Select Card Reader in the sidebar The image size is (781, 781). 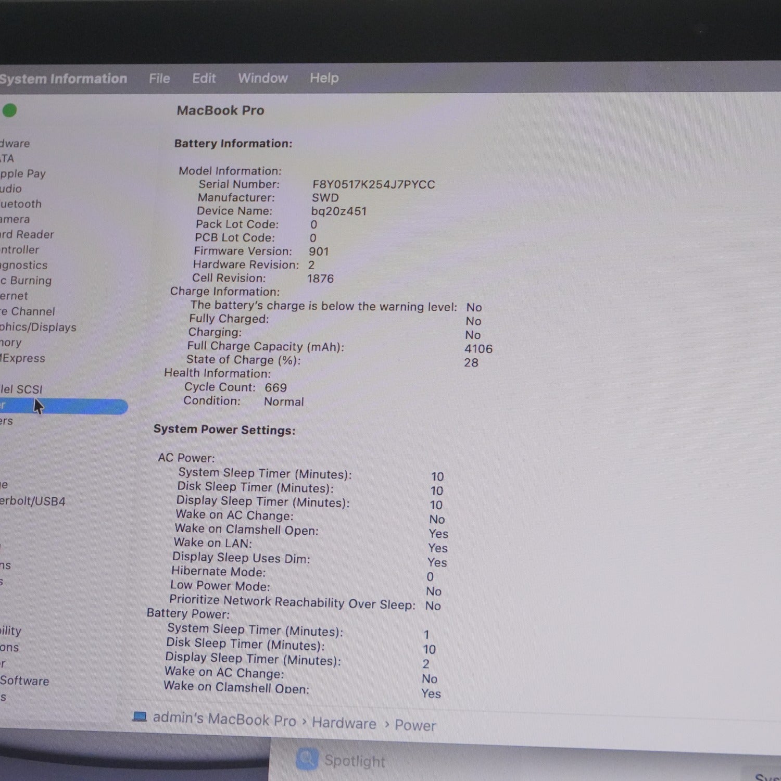click(27, 234)
